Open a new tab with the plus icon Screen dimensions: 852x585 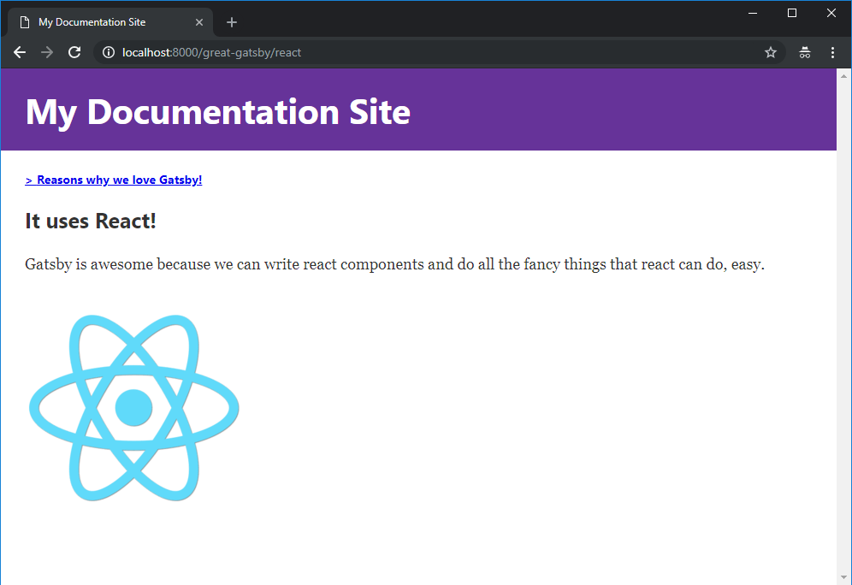(x=231, y=22)
